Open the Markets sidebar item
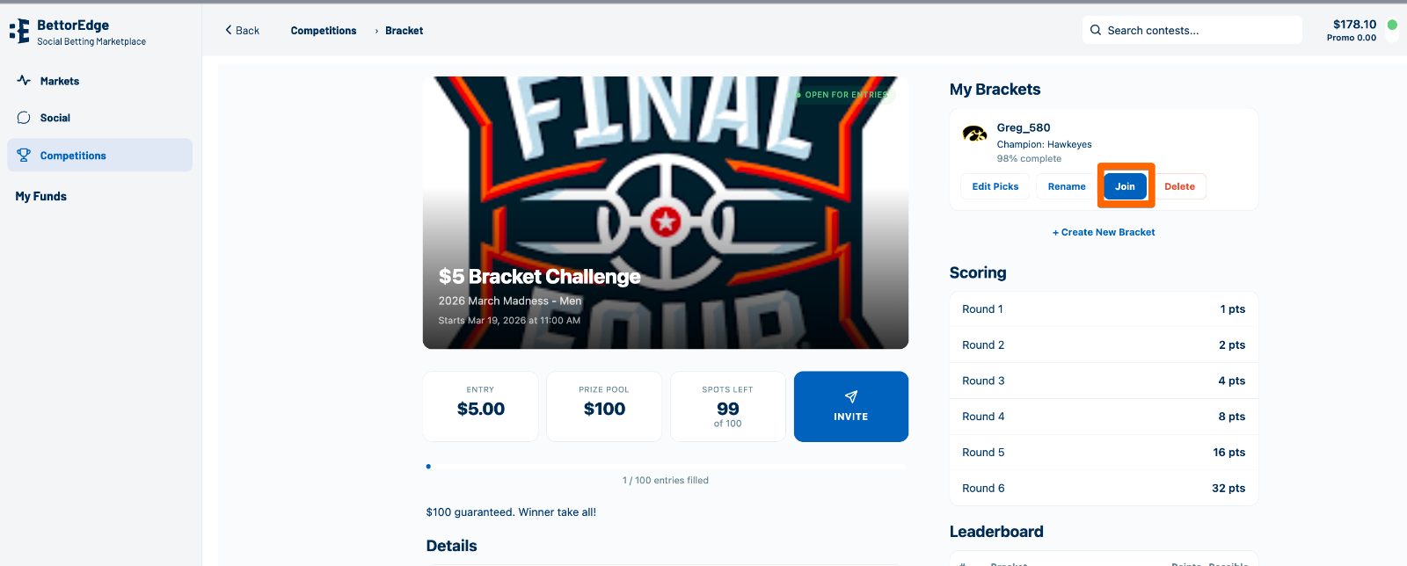 click(x=60, y=81)
